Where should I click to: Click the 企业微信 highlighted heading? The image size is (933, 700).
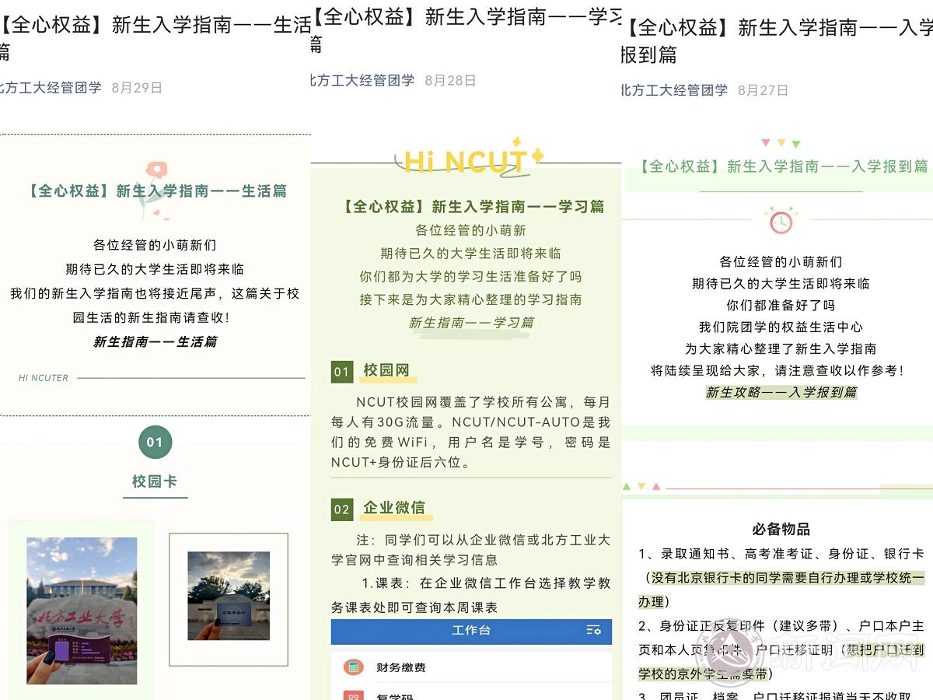click(x=394, y=508)
